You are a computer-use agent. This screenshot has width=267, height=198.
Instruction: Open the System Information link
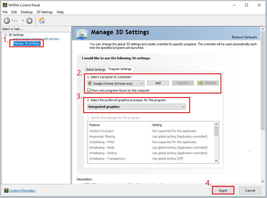22,191
